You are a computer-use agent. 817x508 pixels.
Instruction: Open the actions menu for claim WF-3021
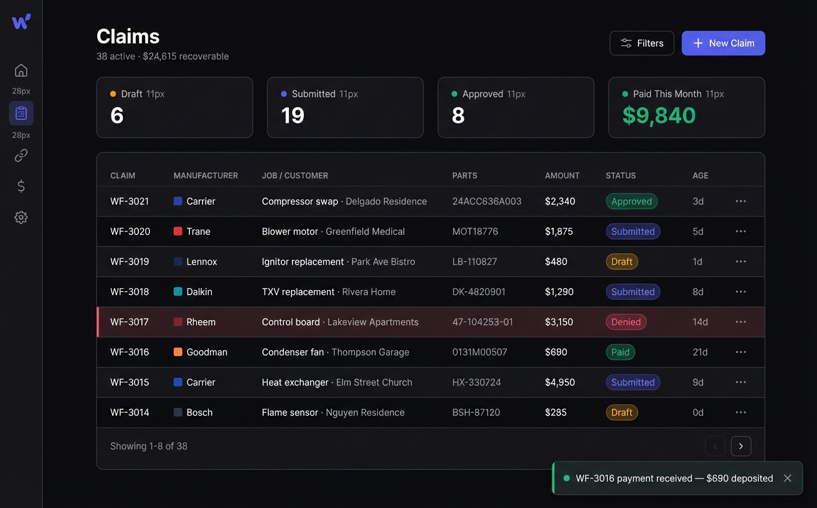coord(740,201)
